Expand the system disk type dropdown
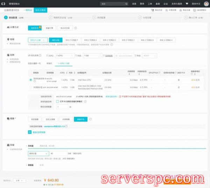 click(x=38, y=154)
